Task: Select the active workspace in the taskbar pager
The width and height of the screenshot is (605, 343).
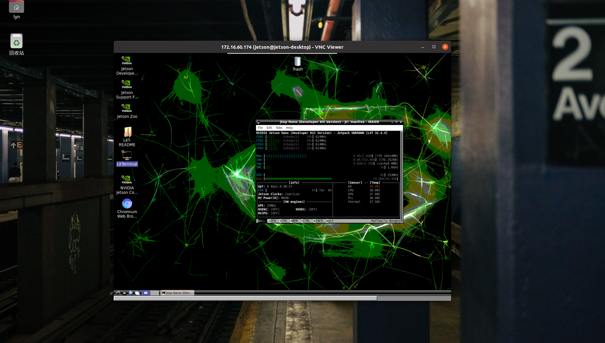Action: [146, 293]
